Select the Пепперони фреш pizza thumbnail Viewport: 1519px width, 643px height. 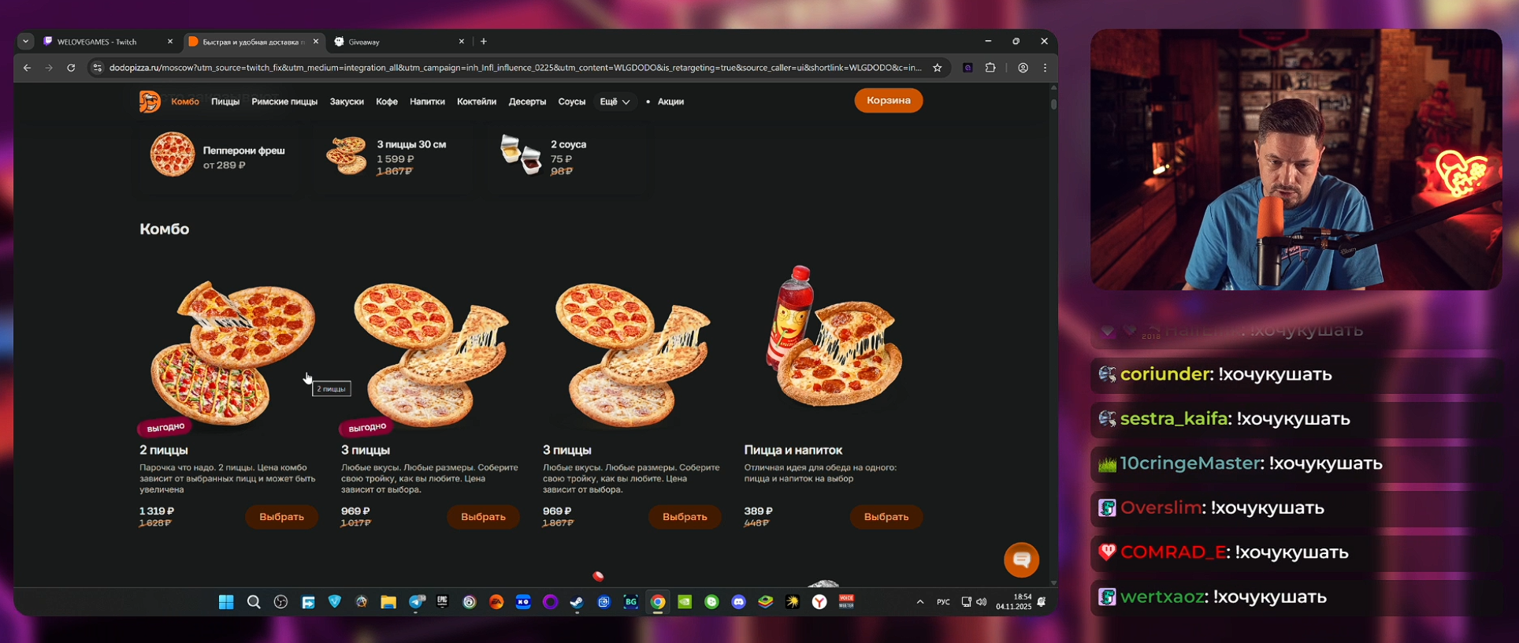tap(173, 154)
